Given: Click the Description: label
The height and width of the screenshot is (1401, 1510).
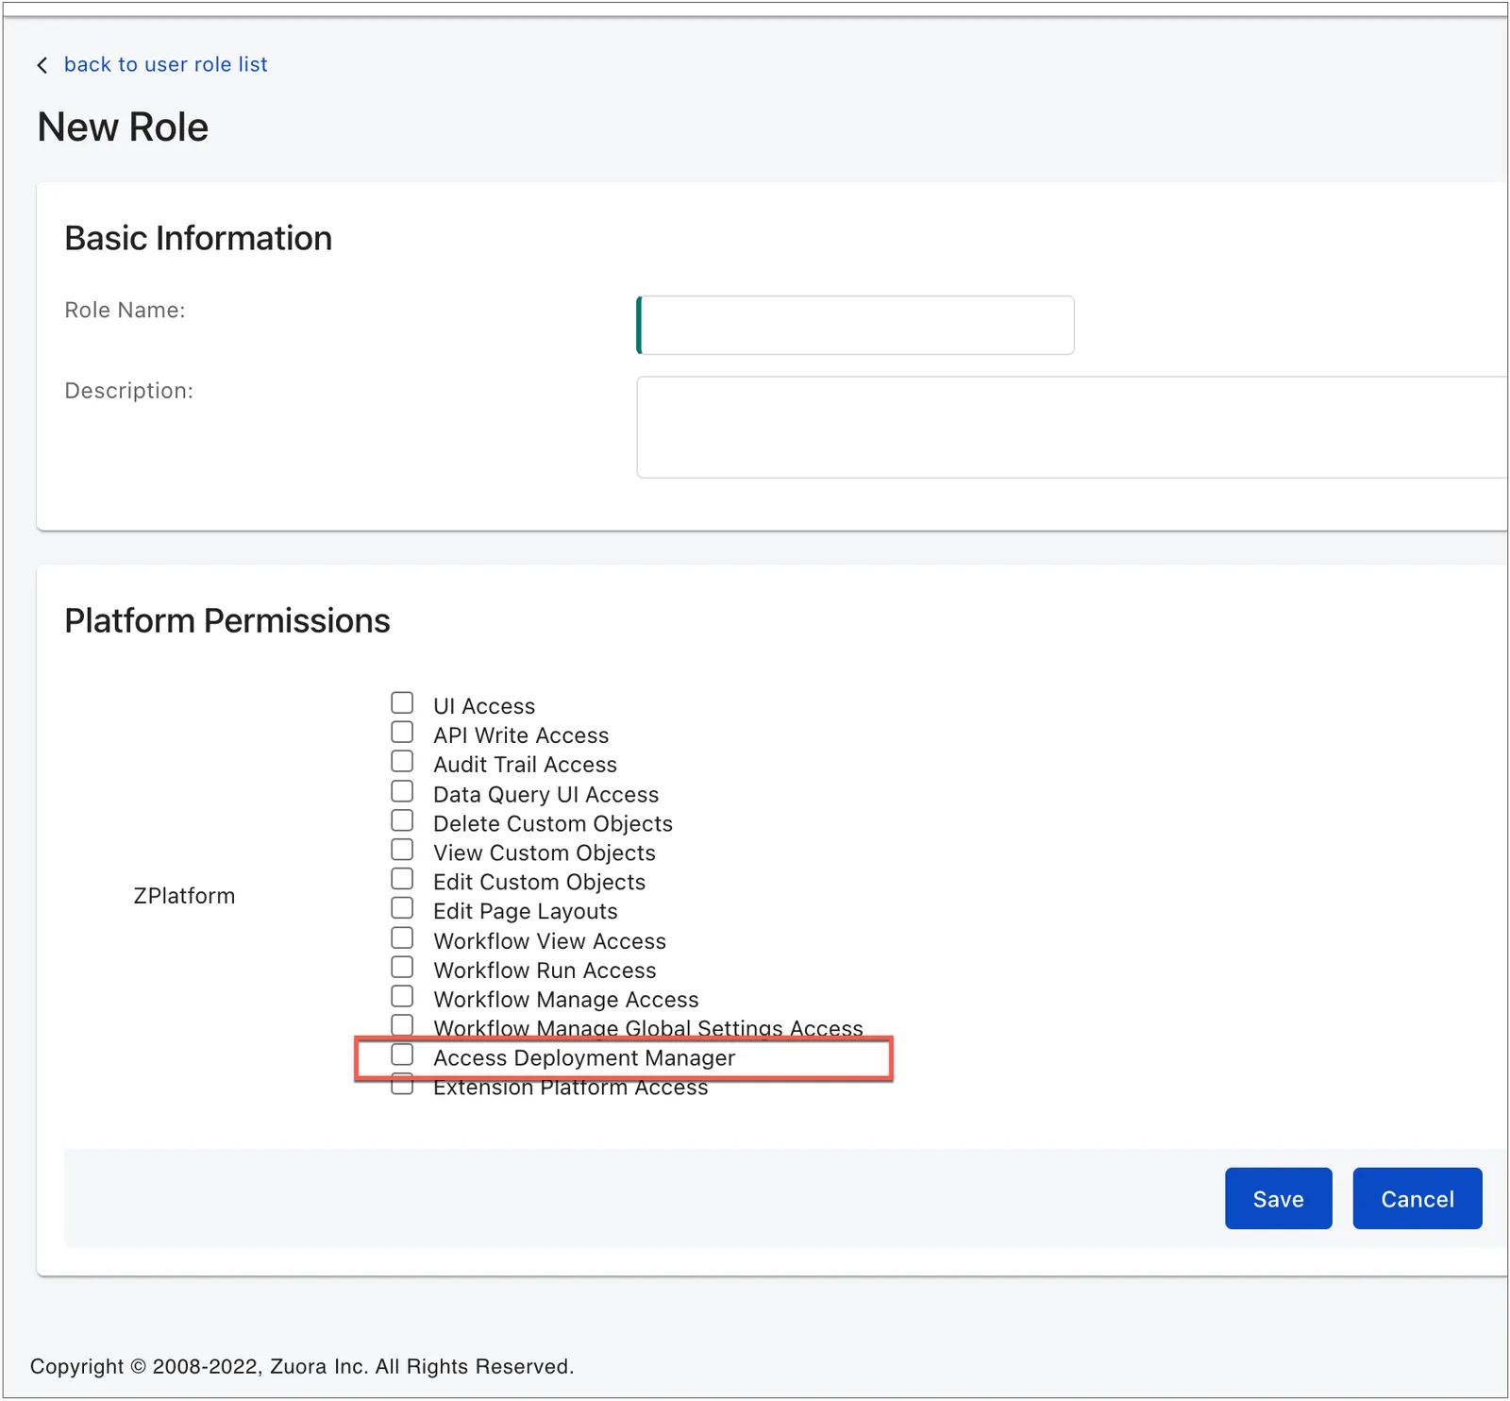Looking at the screenshot, I should (128, 391).
